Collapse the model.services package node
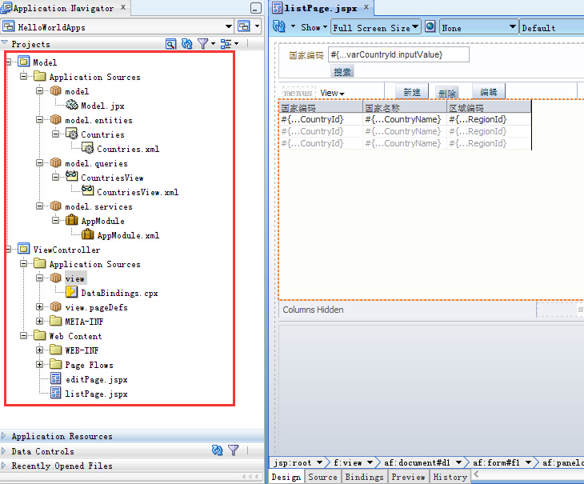 coord(39,206)
